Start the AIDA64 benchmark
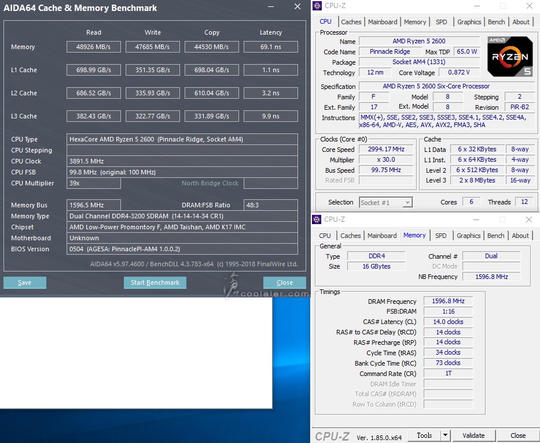This screenshot has height=443, width=540. [155, 282]
